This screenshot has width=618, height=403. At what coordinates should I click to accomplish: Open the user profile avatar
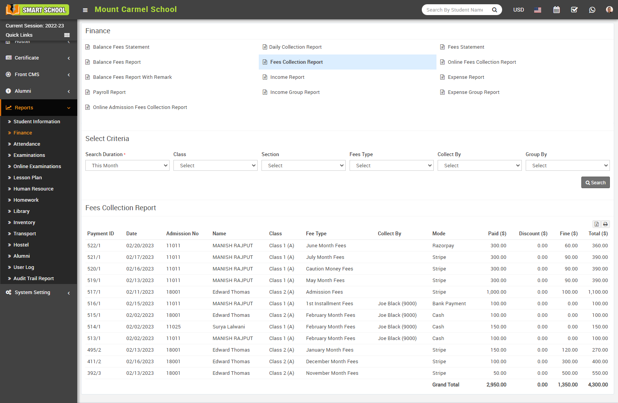pos(609,10)
